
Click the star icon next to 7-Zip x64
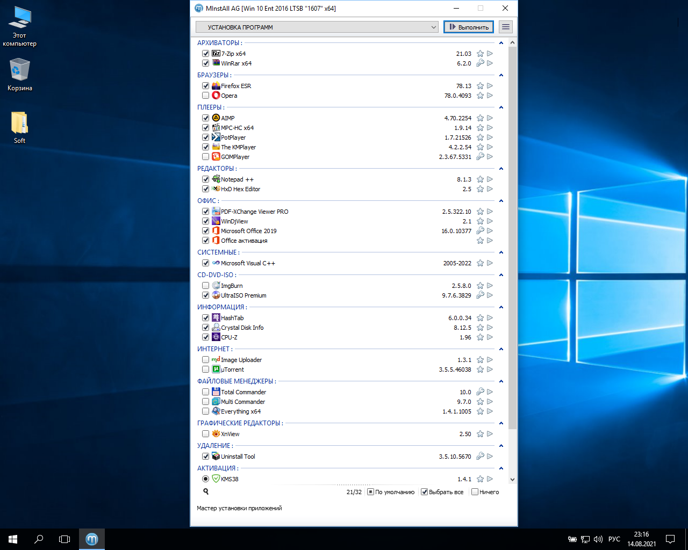point(480,54)
